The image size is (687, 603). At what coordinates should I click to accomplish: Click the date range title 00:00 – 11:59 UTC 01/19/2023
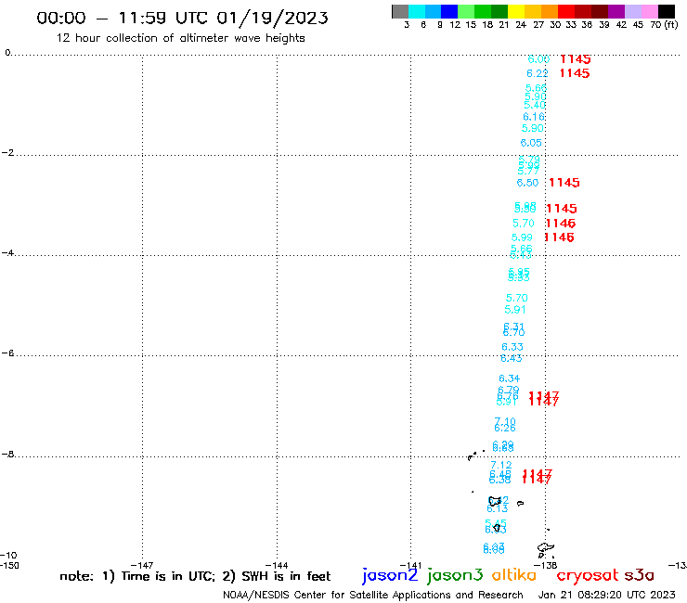coord(182,19)
